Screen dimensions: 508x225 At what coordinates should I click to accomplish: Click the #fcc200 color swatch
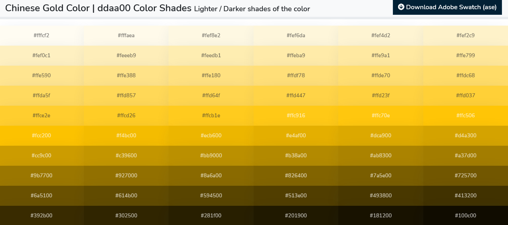[x=41, y=135]
